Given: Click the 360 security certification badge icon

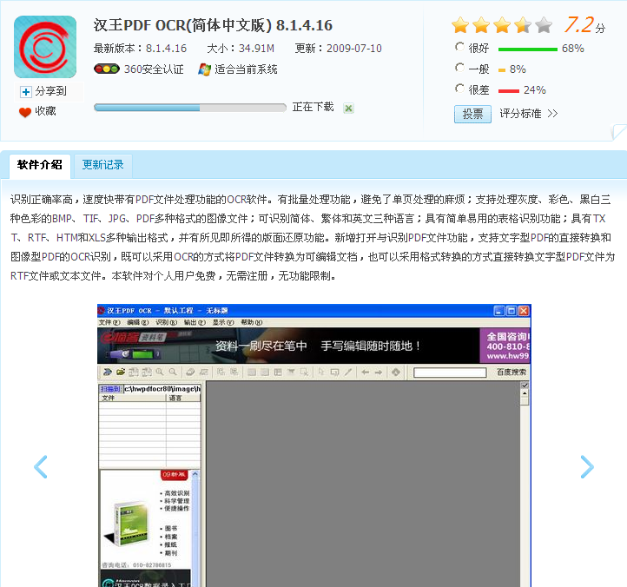Looking at the screenshot, I should tap(106, 69).
